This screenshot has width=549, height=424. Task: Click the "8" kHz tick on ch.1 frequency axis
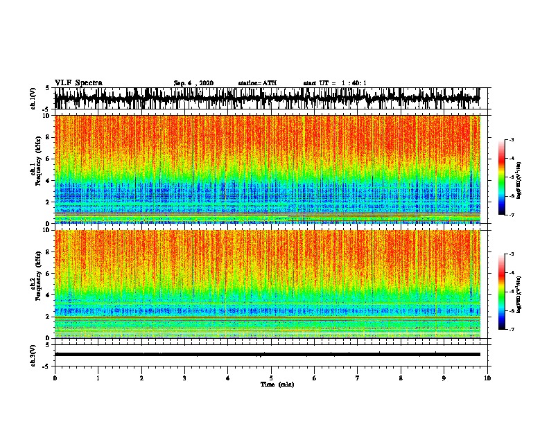point(48,137)
